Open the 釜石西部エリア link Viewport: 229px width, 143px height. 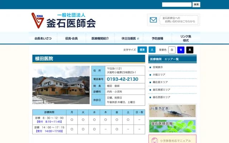pos(161,97)
